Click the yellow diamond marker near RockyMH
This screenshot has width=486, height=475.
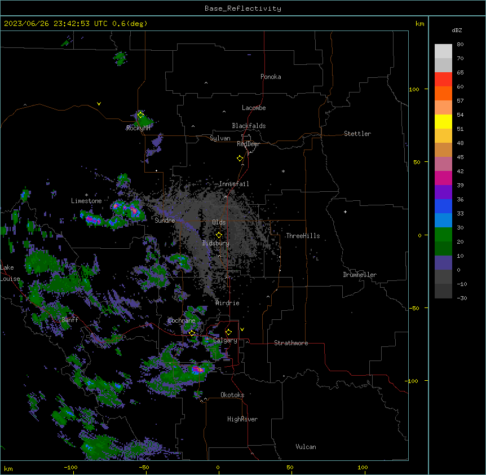(x=140, y=115)
